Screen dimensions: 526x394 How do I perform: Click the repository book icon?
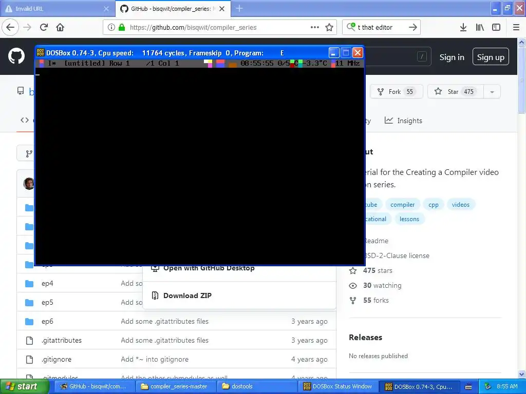(x=21, y=91)
